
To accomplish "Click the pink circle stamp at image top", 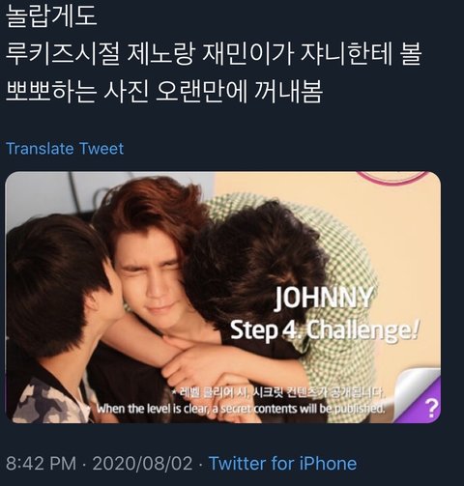I will tap(392, 178).
